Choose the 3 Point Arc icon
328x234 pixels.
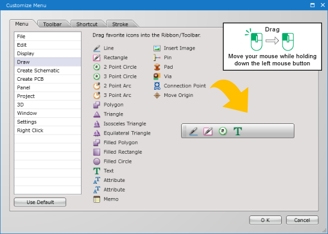tap(97, 95)
